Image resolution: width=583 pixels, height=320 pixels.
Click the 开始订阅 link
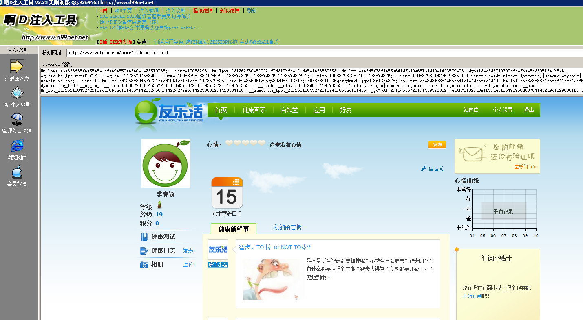click(472, 296)
